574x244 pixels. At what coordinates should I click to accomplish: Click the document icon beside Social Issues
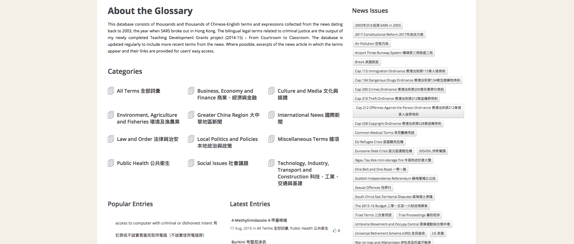[191, 163]
